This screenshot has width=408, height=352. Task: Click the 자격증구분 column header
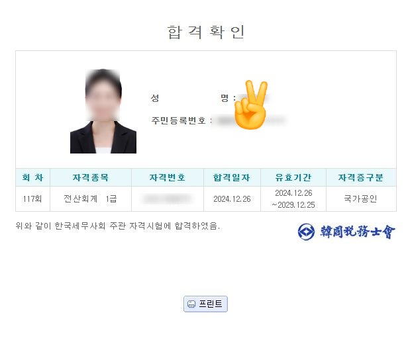pos(361,177)
